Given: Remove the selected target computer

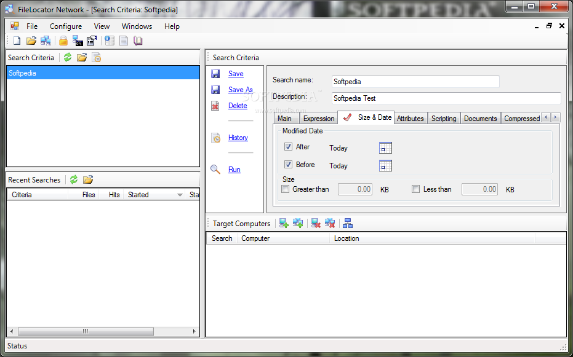Looking at the screenshot, I should 316,223.
